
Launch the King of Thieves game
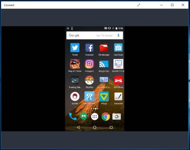point(75,64)
